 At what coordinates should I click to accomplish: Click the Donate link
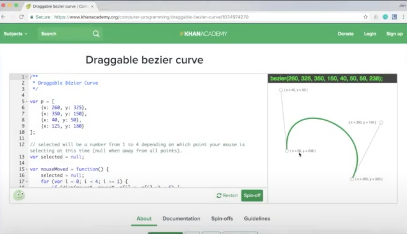[x=346, y=34]
